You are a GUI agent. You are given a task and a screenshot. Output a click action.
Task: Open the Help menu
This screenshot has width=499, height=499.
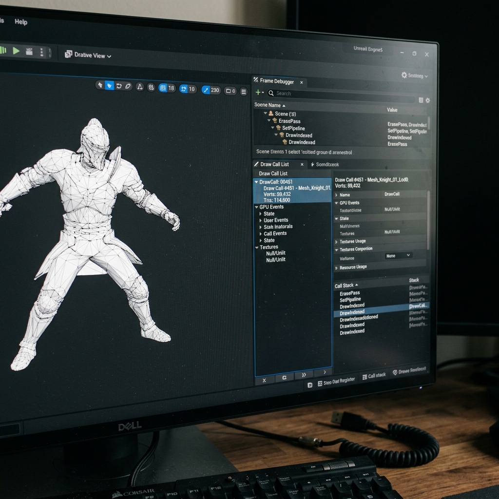coord(21,21)
